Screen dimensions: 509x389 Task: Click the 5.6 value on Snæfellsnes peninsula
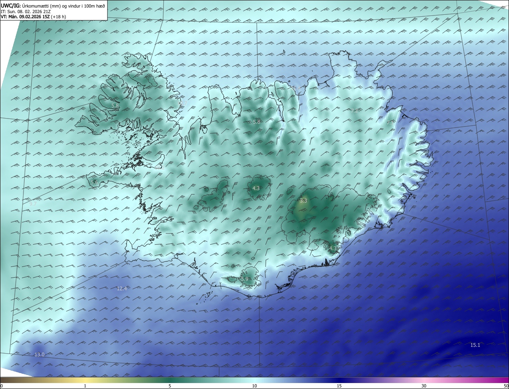tap(94, 182)
